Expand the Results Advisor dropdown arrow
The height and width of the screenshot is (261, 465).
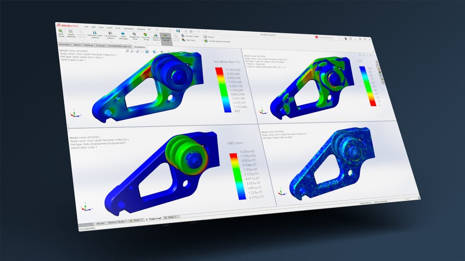pyautogui.click(x=156, y=43)
